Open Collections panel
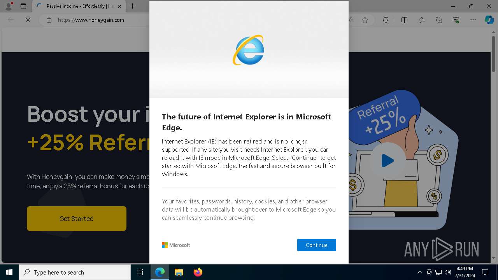This screenshot has height=280, width=498. 439,20
